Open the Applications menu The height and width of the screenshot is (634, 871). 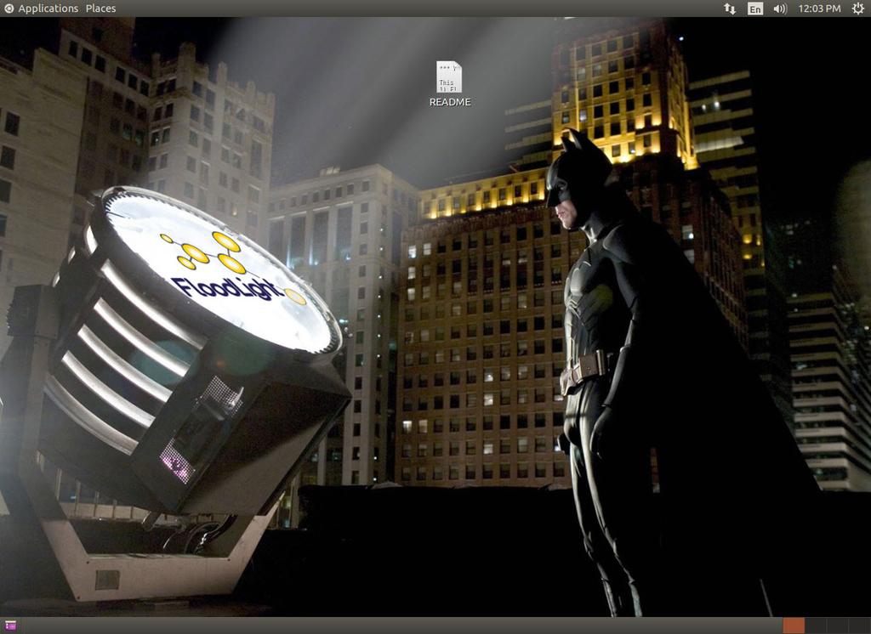point(48,8)
